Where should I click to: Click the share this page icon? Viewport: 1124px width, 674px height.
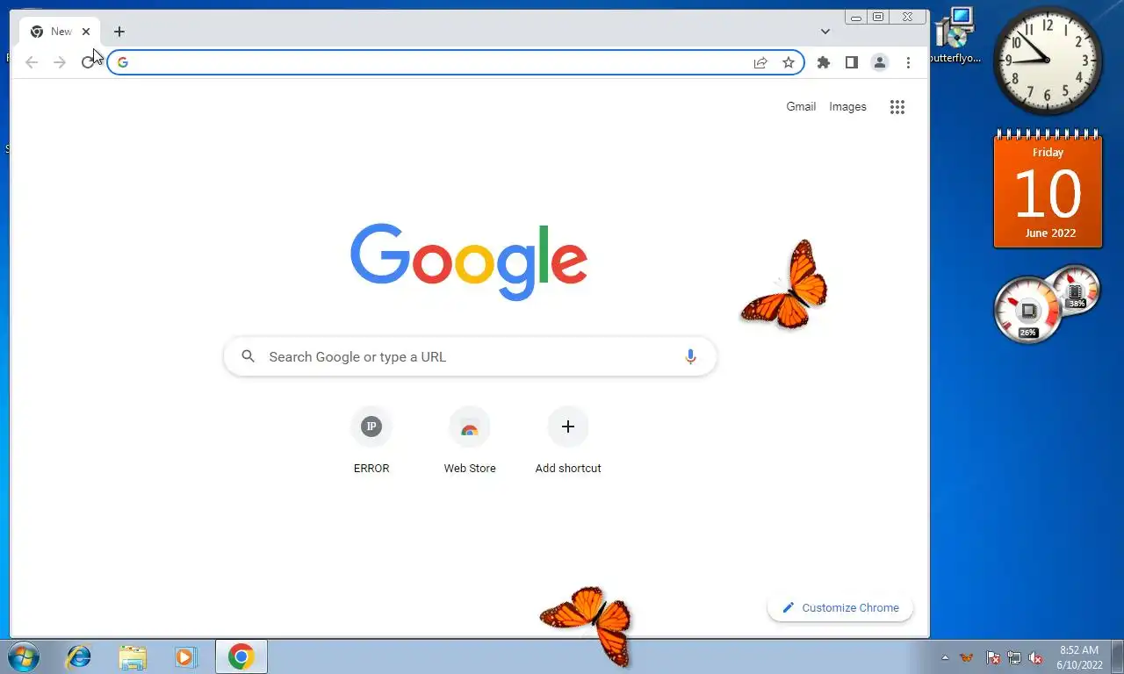pyautogui.click(x=760, y=62)
